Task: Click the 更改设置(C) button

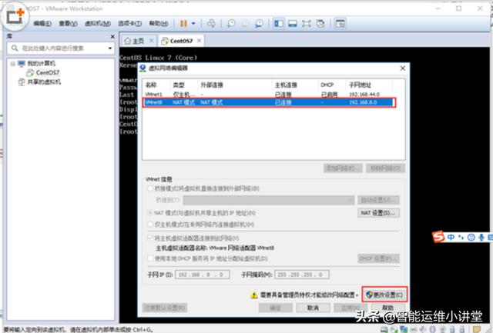Action: 384,295
